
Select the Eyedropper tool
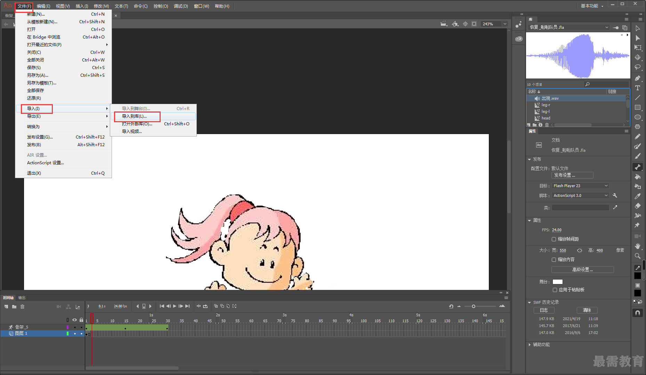[x=638, y=196]
